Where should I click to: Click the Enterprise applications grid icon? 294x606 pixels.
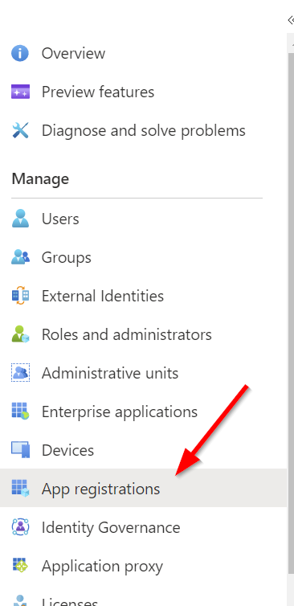tap(20, 412)
